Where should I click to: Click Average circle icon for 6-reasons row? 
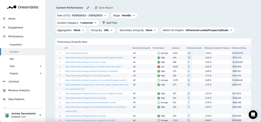point(159,80)
